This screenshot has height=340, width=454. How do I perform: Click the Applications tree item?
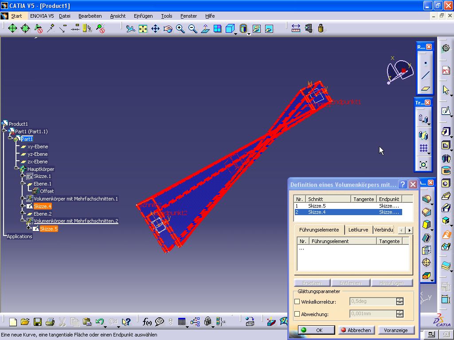point(20,236)
